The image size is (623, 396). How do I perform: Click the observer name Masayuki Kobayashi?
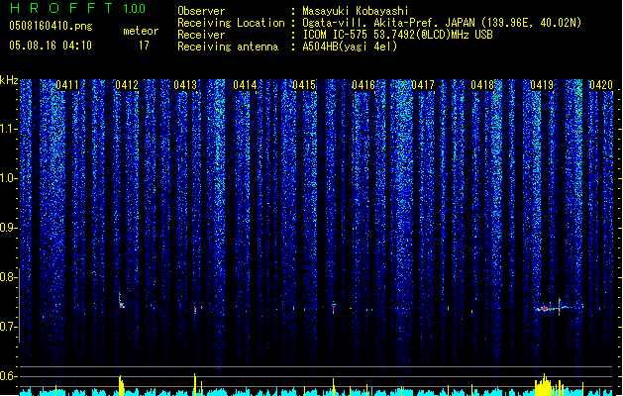pyautogui.click(x=355, y=11)
